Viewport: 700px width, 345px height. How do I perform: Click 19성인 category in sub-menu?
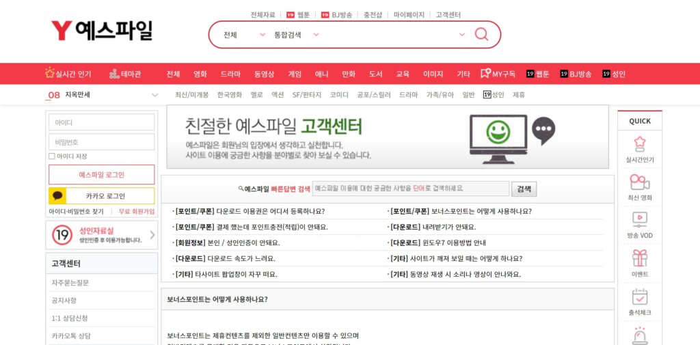pos(494,94)
